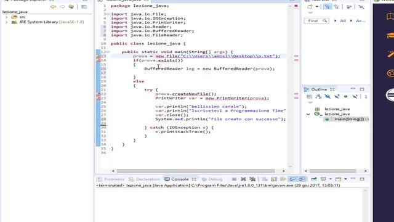Close the Console view via its X
The height and width of the screenshot is (222, 394).
coord(194,179)
